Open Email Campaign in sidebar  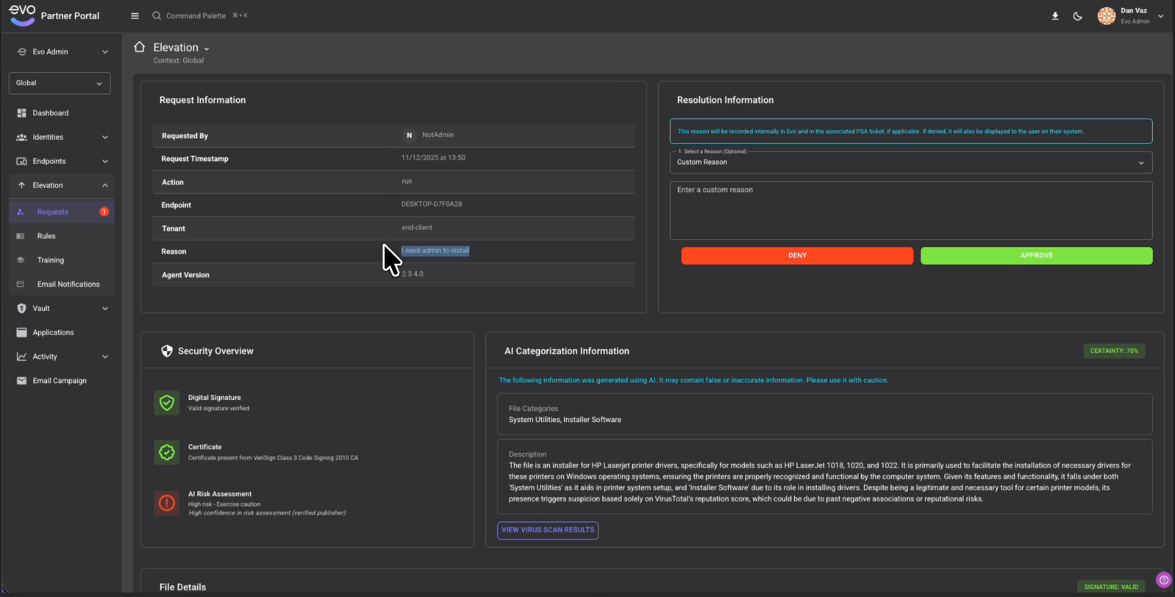pyautogui.click(x=59, y=381)
